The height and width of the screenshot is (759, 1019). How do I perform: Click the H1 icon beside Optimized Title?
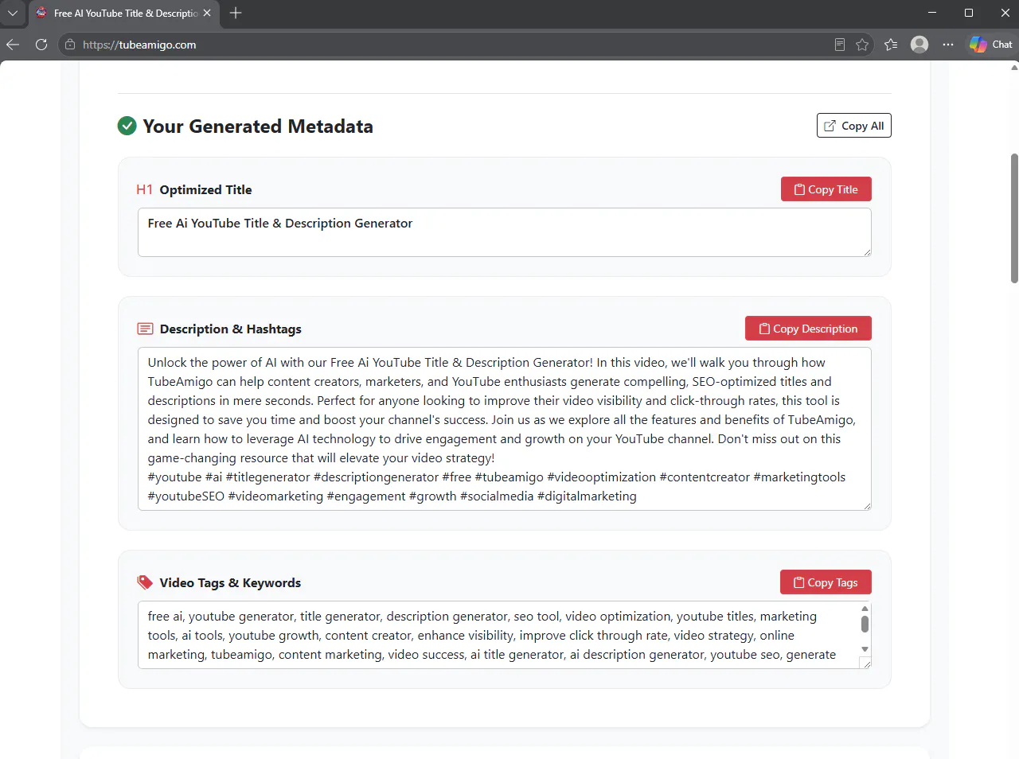144,189
